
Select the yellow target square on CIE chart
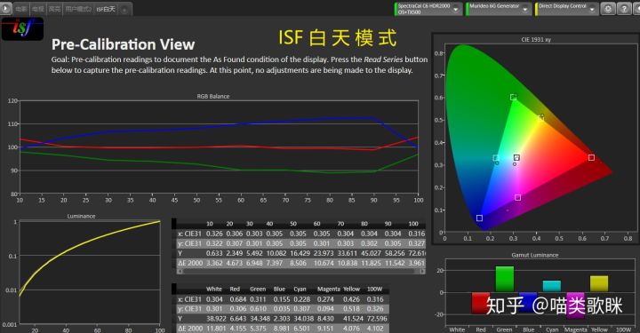(x=540, y=119)
